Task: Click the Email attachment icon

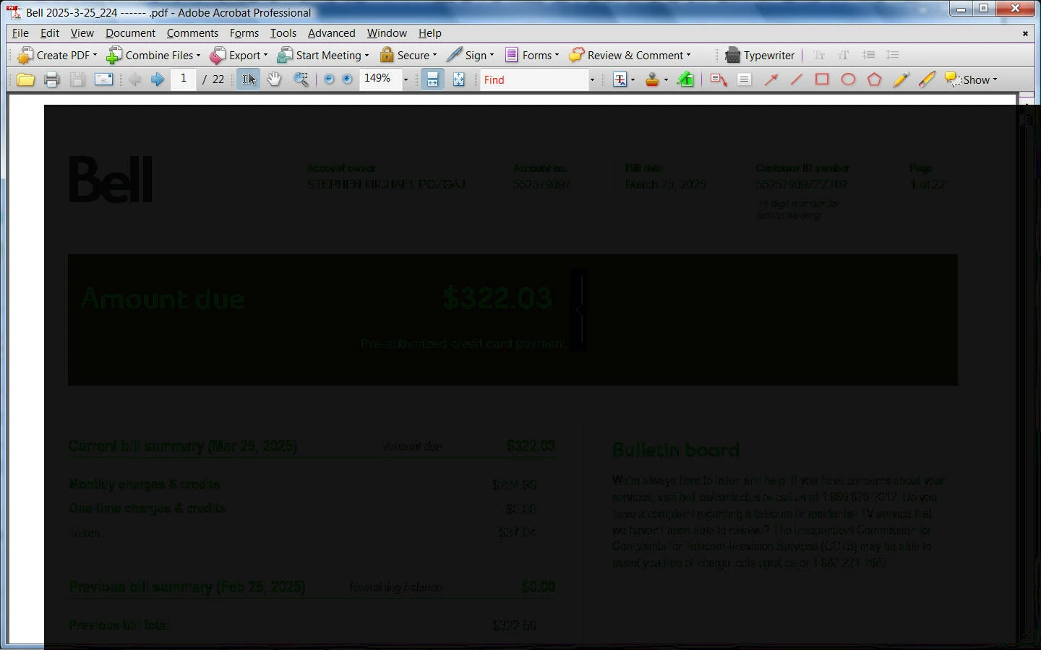Action: 103,79
